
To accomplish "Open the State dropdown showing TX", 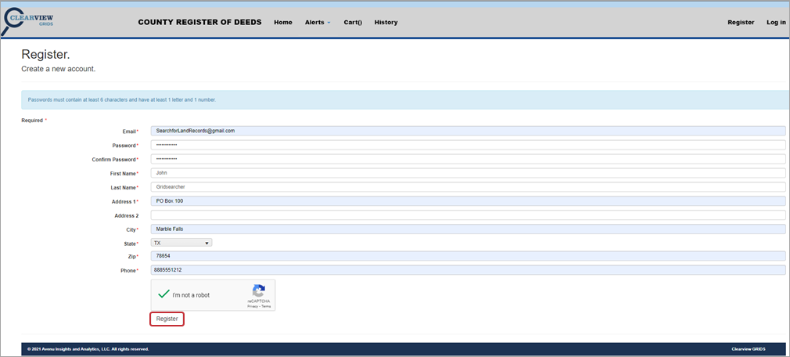I will pos(181,243).
